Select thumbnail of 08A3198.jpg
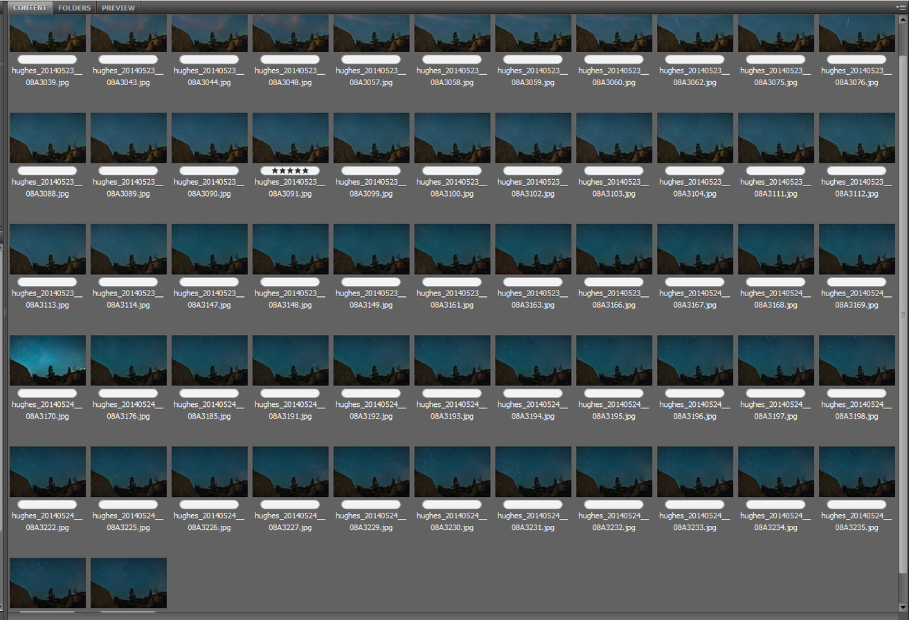 tap(857, 361)
